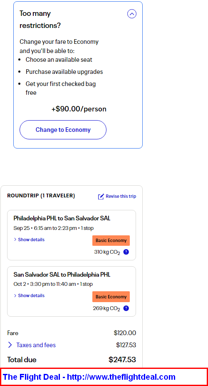This screenshot has height=386, width=208.
Task: Click the chevron icon beside Taxes and fees
Action: tap(10, 345)
